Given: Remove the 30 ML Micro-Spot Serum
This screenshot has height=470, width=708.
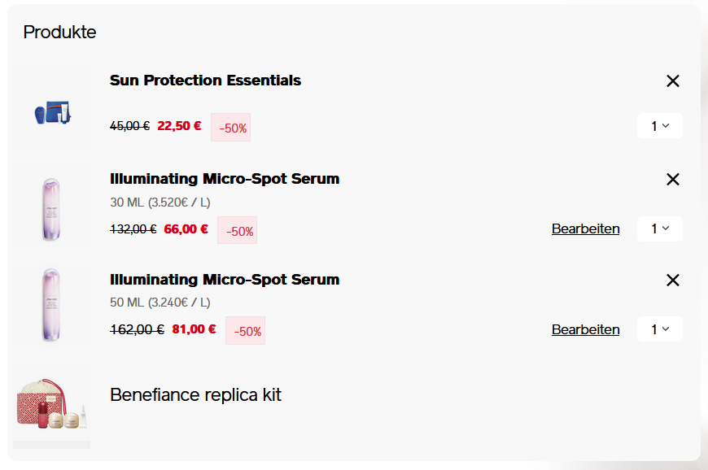Looking at the screenshot, I should (x=672, y=179).
